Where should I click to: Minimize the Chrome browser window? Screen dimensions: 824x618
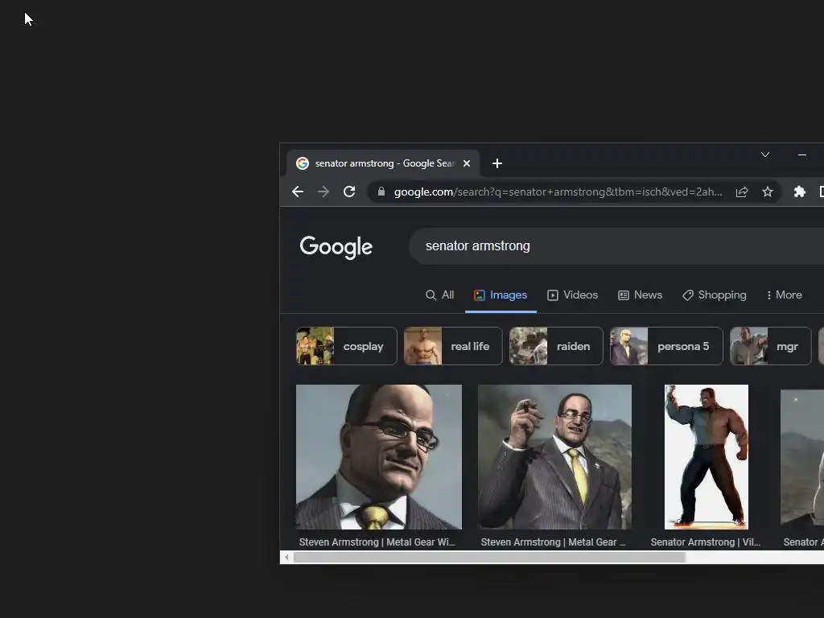[802, 154]
